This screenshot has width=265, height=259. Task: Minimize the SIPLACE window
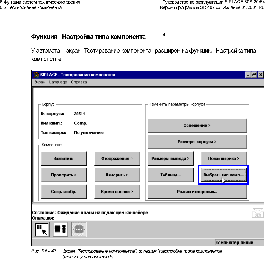click(x=248, y=75)
